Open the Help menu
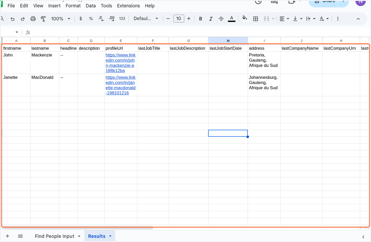Viewport: 371px width, 242px height. [x=150, y=6]
